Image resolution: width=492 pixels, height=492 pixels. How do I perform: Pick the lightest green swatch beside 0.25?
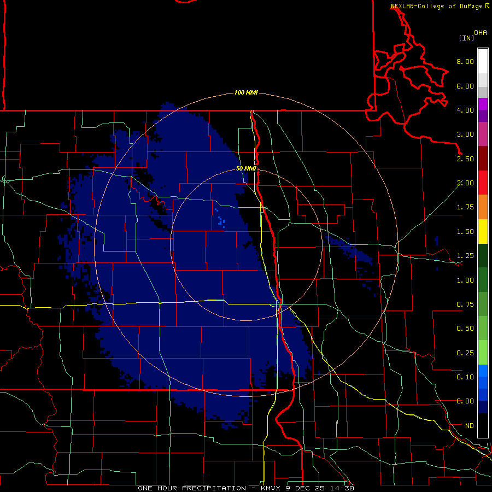coord(483,353)
